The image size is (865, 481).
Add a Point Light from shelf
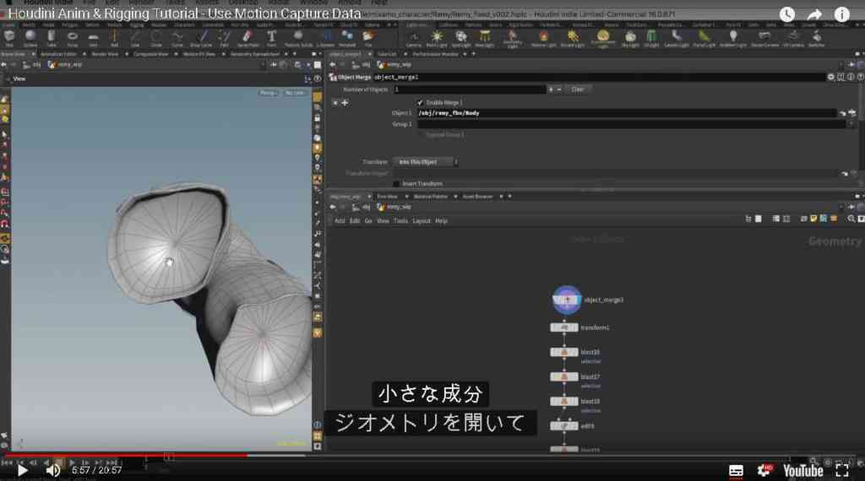pos(437,37)
